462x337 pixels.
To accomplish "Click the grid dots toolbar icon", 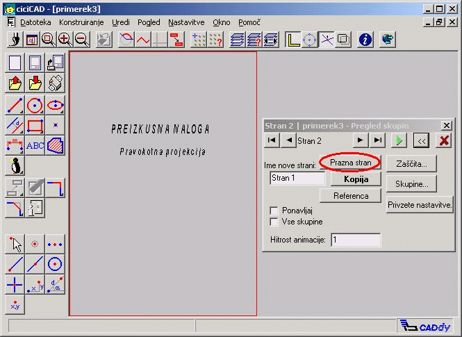I will pos(198,40).
